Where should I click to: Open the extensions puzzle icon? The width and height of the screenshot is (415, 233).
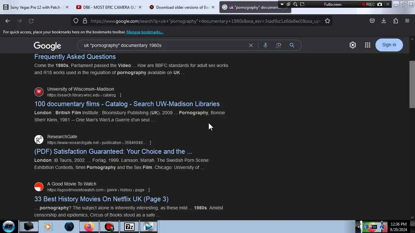coord(396,21)
